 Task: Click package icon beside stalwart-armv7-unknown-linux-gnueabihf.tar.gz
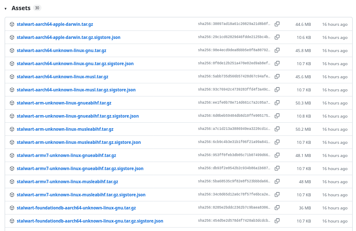pos(12,155)
